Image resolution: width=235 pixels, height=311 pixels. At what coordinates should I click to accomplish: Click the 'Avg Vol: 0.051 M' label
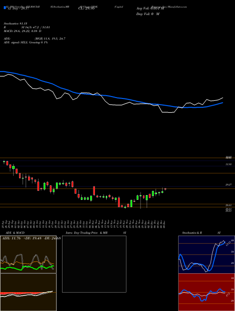[150, 8]
